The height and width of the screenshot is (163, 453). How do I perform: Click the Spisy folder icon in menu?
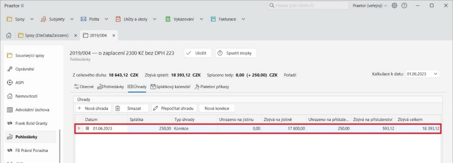9,19
